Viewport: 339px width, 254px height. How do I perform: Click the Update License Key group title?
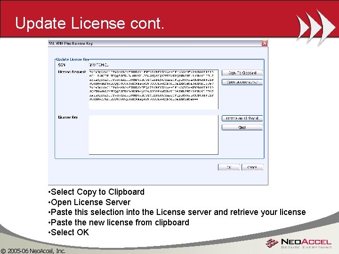pyautogui.click(x=73, y=59)
